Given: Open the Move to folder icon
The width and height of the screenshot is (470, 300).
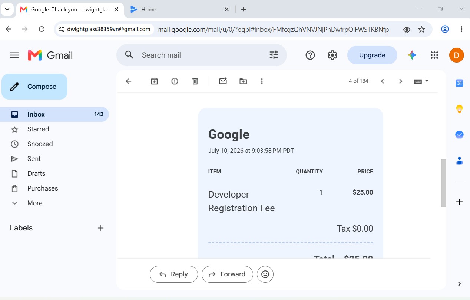Looking at the screenshot, I should [243, 81].
